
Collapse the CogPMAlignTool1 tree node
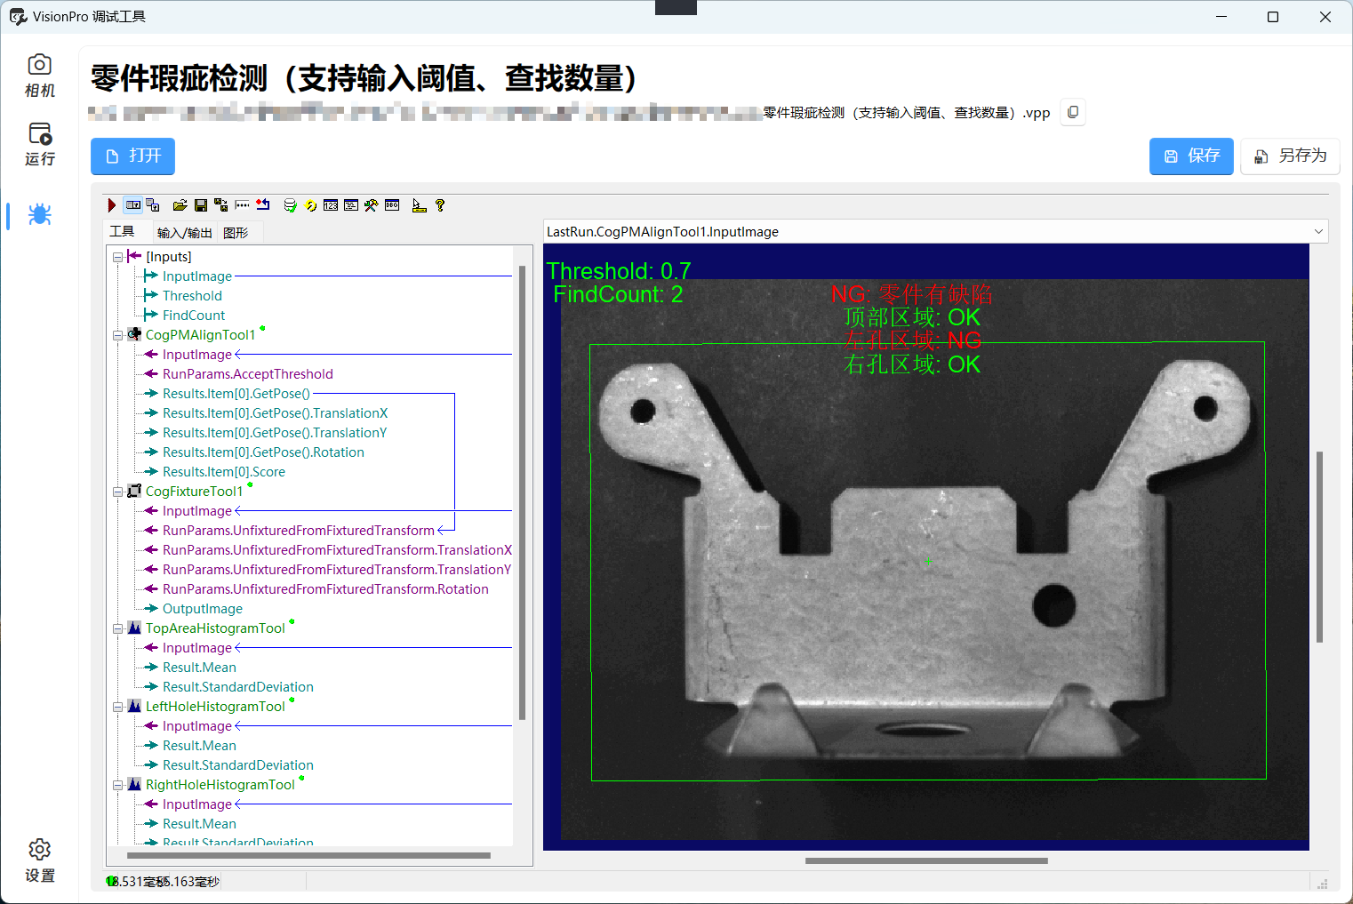pyautogui.click(x=118, y=334)
